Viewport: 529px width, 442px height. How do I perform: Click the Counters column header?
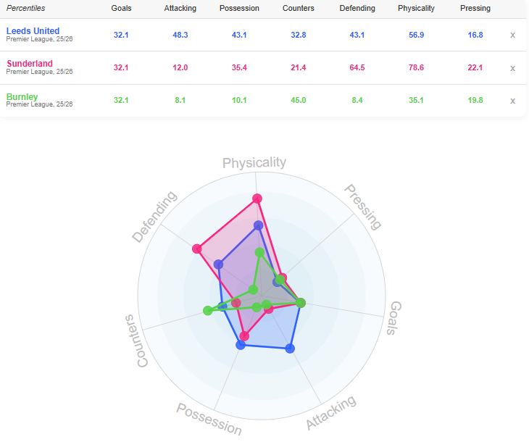tap(299, 9)
